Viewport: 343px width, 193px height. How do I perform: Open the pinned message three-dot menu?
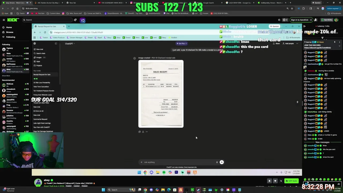339,42
